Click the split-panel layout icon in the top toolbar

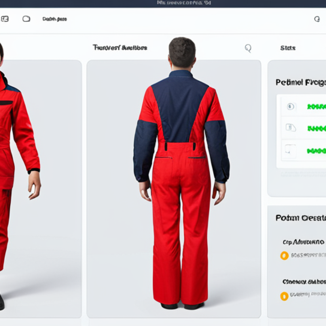[x=5, y=19]
